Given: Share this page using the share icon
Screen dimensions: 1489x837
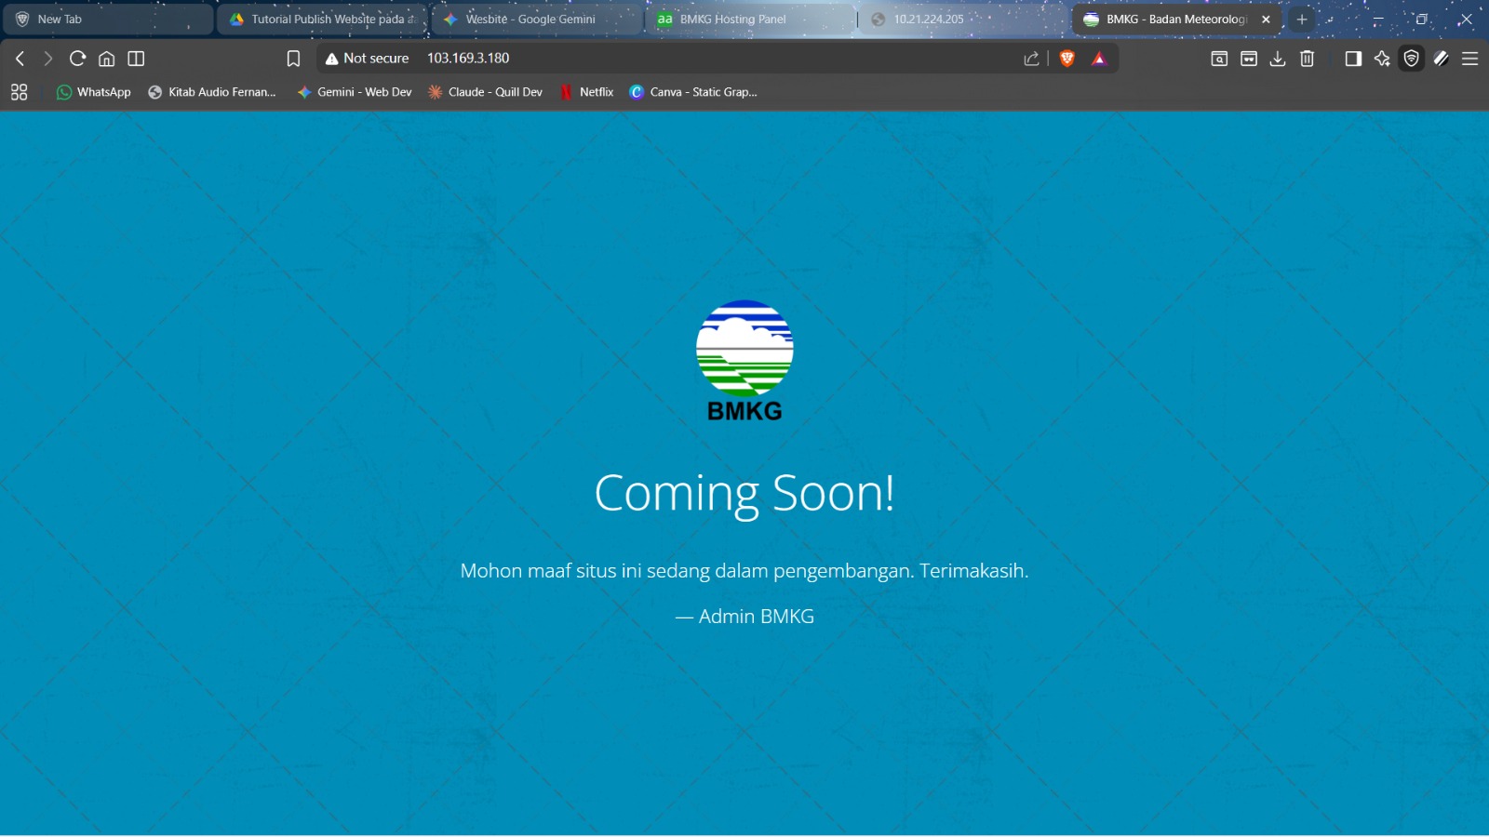Looking at the screenshot, I should point(1031,59).
